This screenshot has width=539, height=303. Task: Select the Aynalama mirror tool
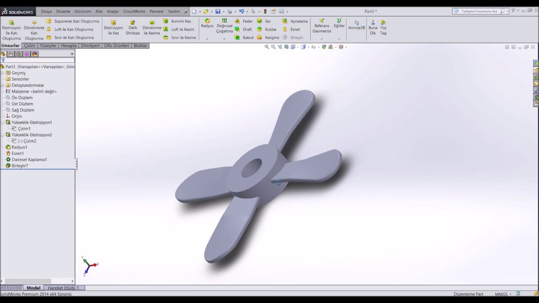click(295, 21)
